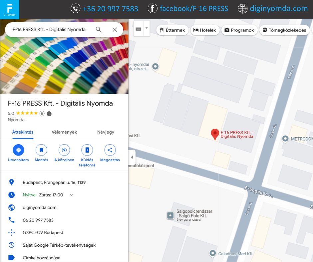Search nearby with A közelben

(x=64, y=150)
